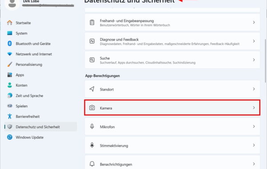Click the Bluetooth icon in sidebar
The image size is (267, 169).
(x=10, y=44)
